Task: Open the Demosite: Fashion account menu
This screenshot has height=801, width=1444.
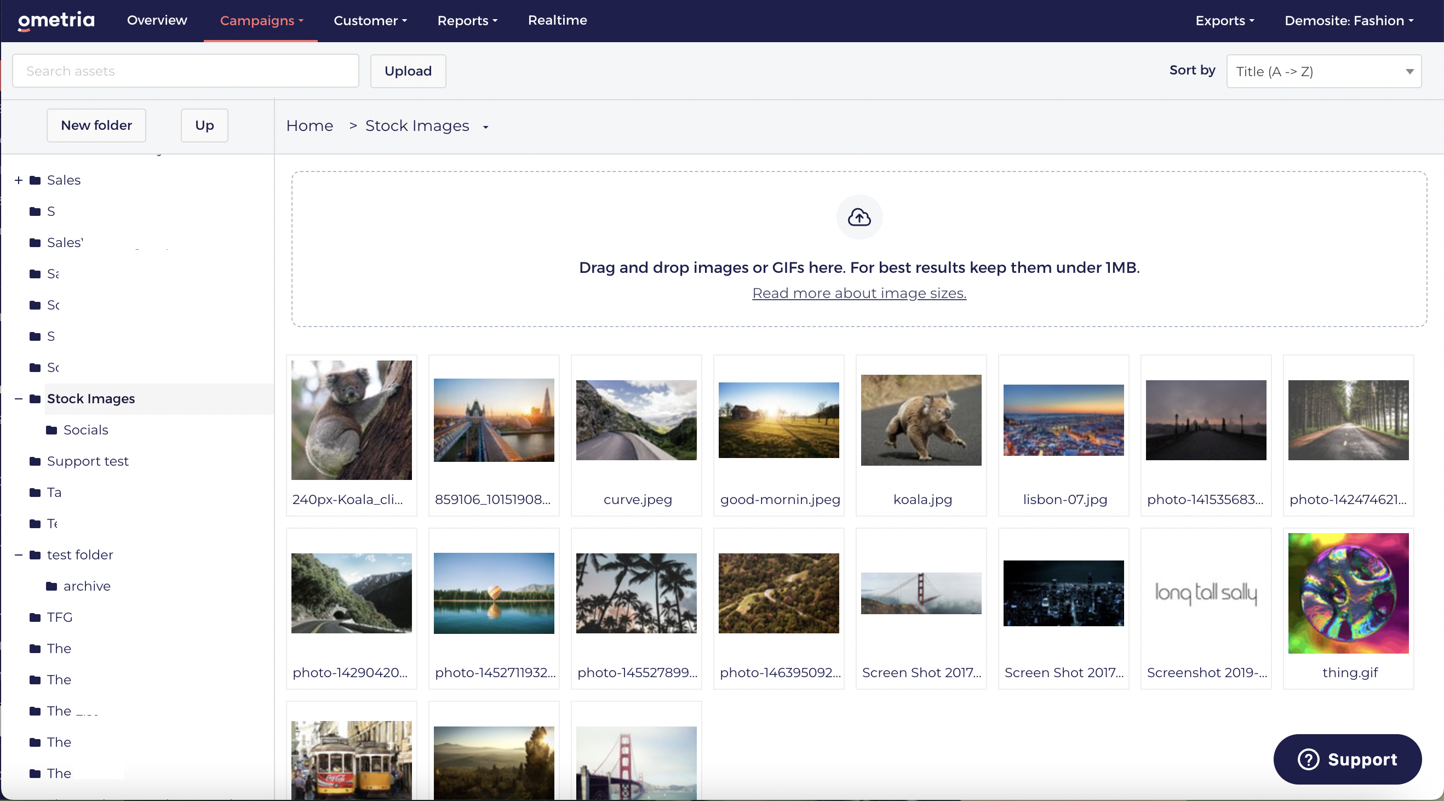Action: [x=1348, y=21]
